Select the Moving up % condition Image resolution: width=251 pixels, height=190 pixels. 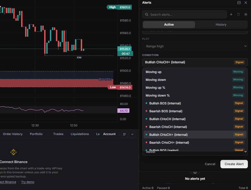coord(195,88)
